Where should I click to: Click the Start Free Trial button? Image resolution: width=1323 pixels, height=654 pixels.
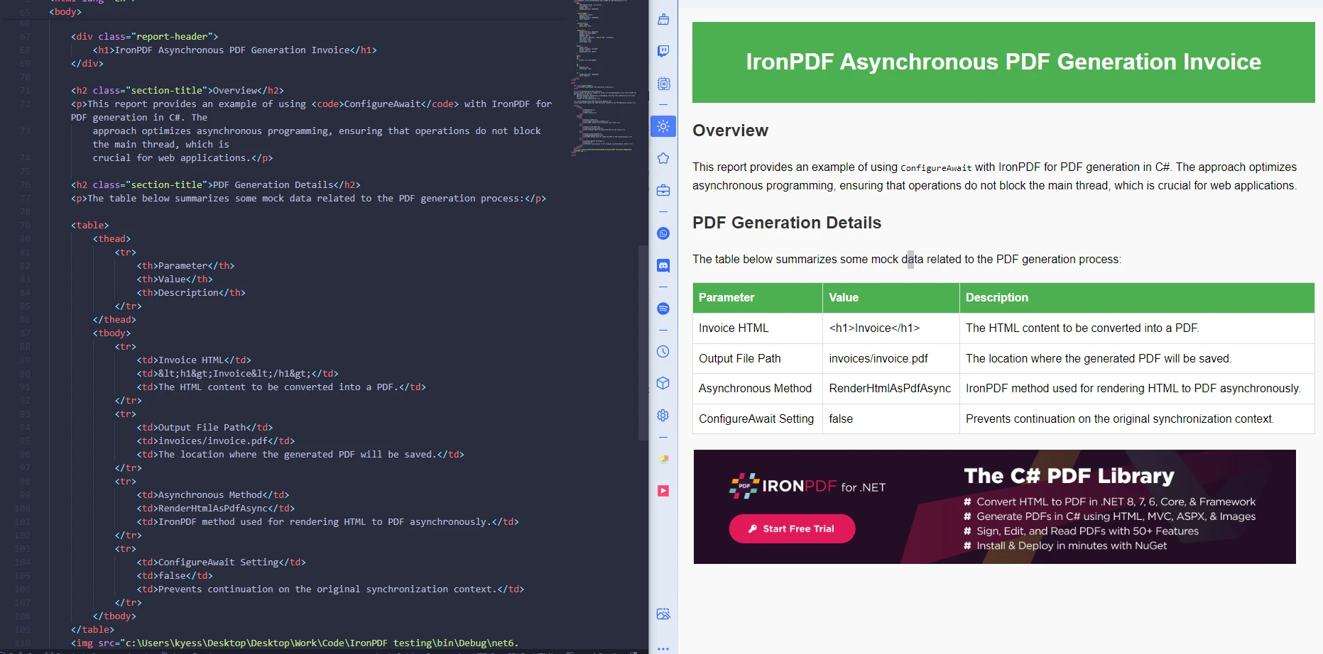792,528
